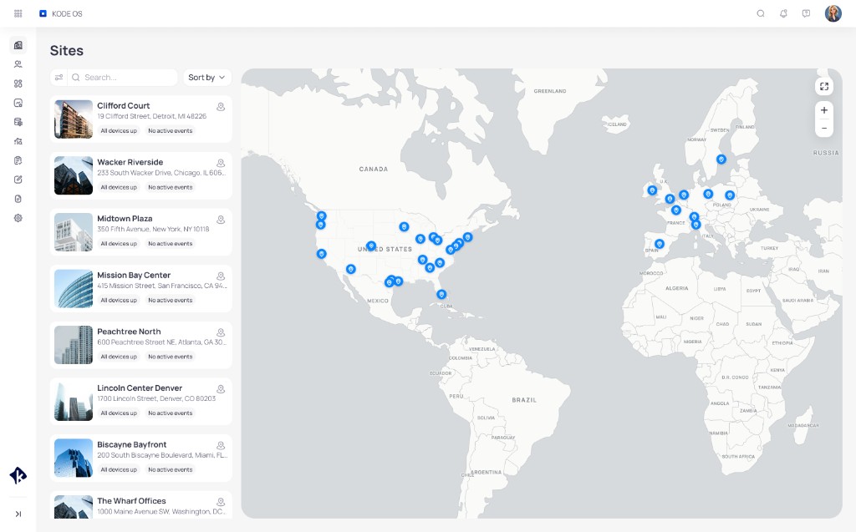Screen dimensions: 856x532
Task: Open The Wharf Offices site title
Action: (x=131, y=501)
